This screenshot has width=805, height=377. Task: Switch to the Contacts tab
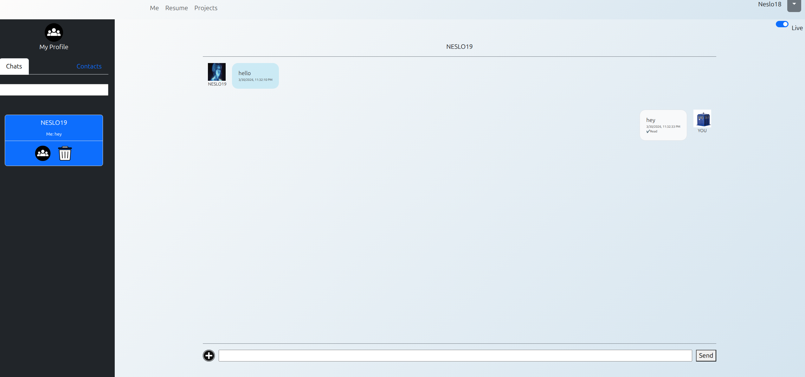(89, 66)
